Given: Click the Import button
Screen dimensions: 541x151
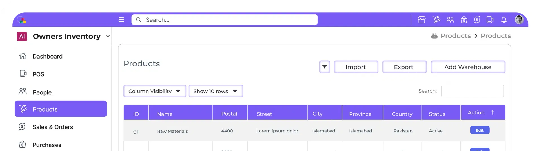Looking at the screenshot, I should pyautogui.click(x=356, y=67).
